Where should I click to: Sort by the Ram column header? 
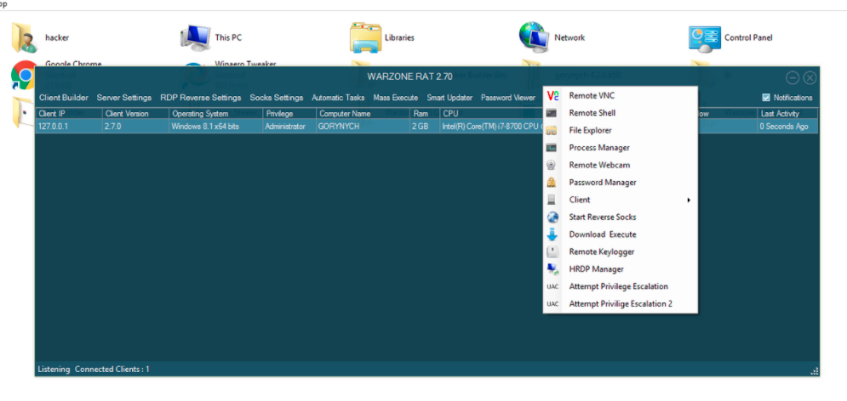pyautogui.click(x=425, y=114)
